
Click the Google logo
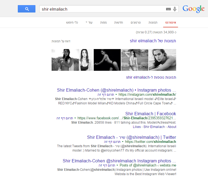tap(193, 9)
